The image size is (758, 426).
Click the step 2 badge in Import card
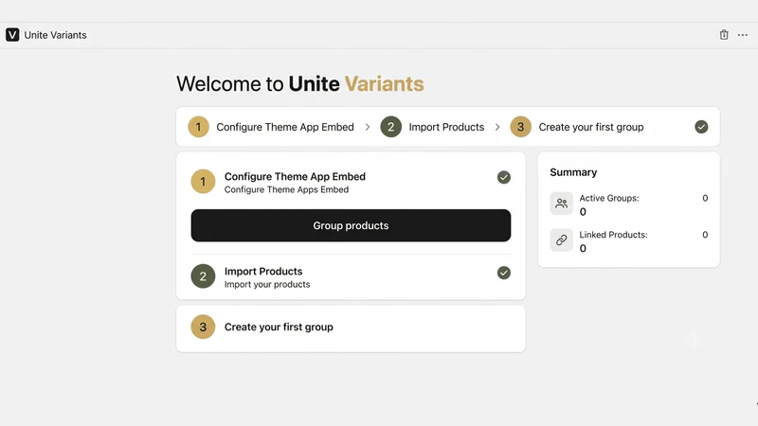[203, 276]
